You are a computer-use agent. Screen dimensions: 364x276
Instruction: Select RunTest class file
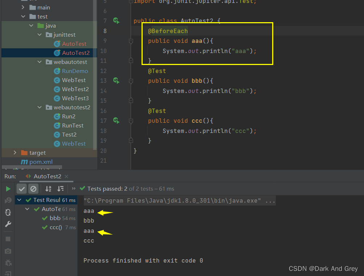(73, 125)
